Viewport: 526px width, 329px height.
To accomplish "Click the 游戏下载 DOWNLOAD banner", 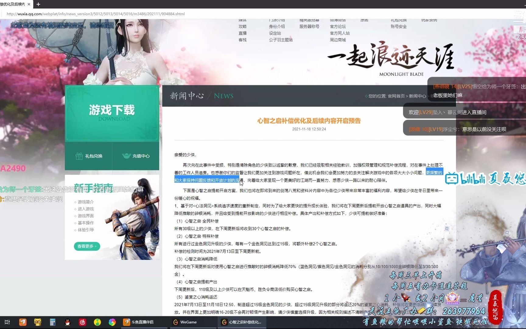I will tap(112, 113).
